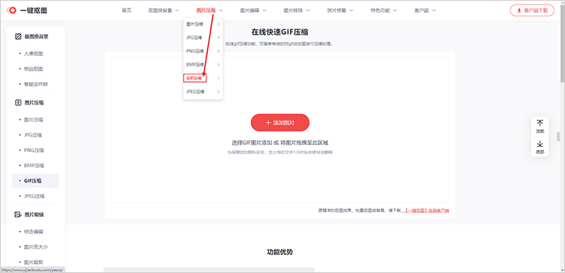
Task: Select highlighted GIF压缩 in the left sidebar
Action: [x=35, y=181]
